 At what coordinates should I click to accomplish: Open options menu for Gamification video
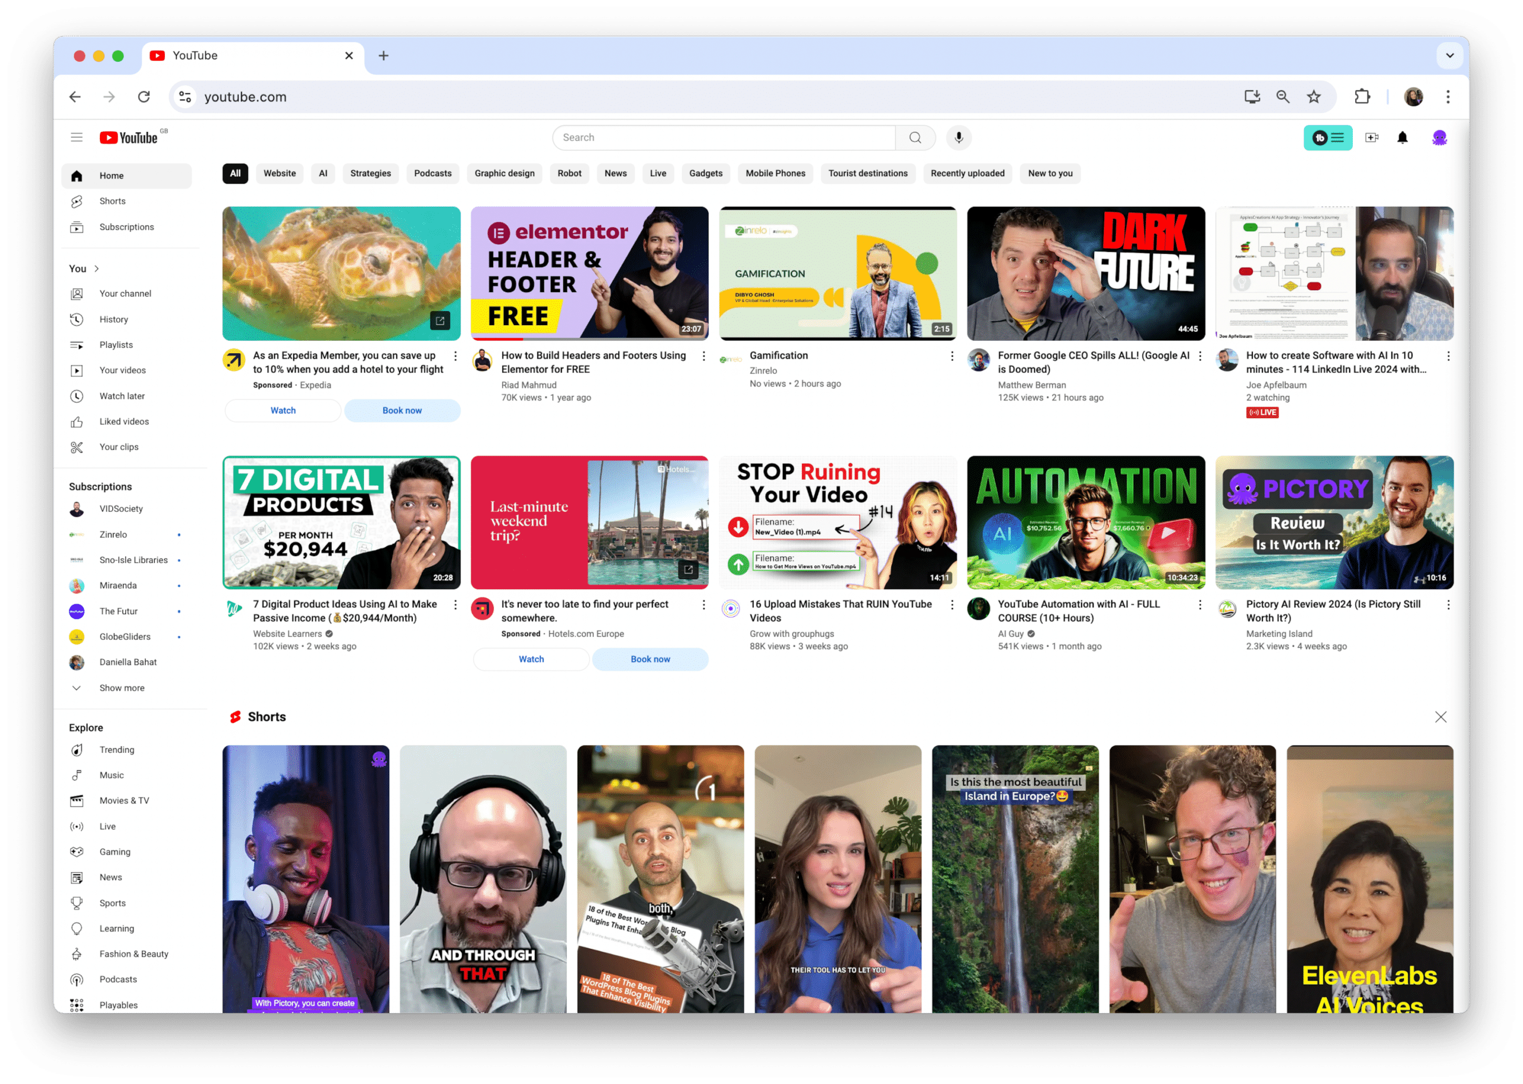951,356
